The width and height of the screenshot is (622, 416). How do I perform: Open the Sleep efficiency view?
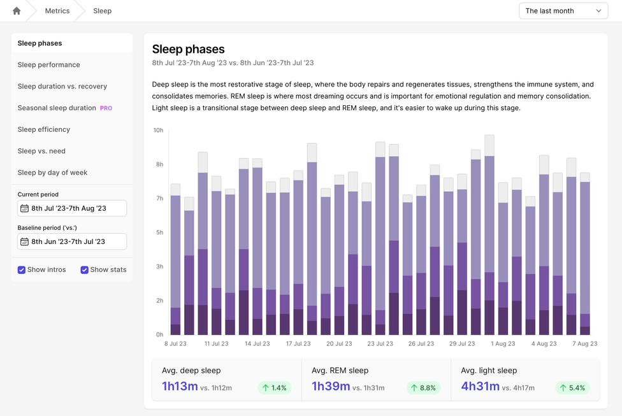tap(44, 129)
